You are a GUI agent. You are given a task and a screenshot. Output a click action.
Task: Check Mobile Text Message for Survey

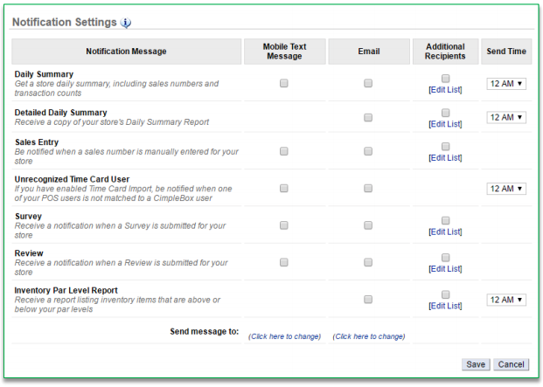(283, 225)
